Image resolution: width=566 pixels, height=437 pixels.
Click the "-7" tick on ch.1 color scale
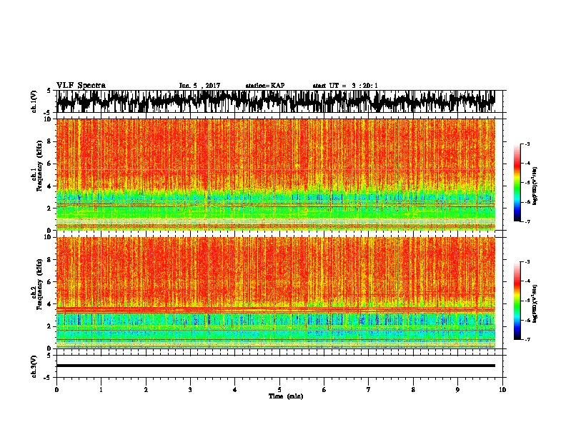(x=527, y=221)
